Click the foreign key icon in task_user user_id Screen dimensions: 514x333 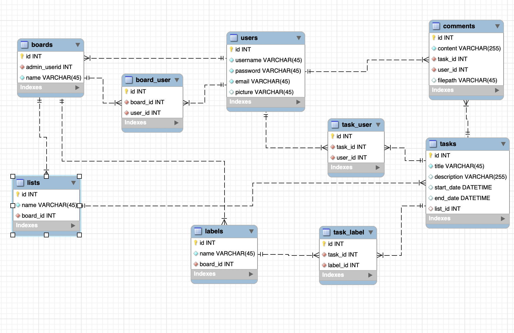333,157
